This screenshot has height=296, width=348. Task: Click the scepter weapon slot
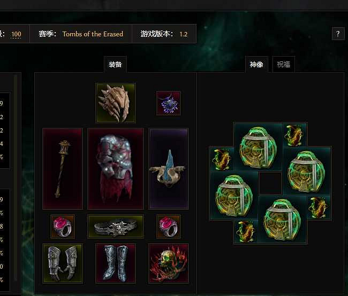[x=63, y=169]
